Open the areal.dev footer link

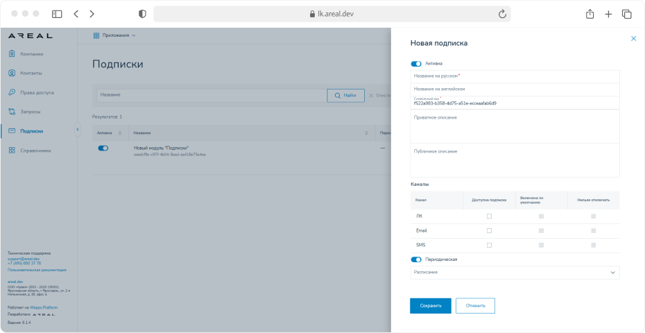15,282
